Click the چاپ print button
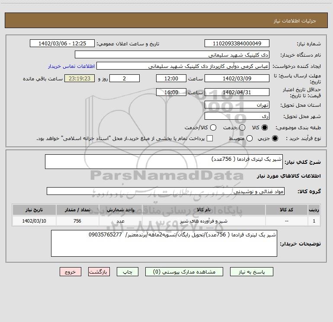This screenshot has width=333, height=322. [128, 272]
